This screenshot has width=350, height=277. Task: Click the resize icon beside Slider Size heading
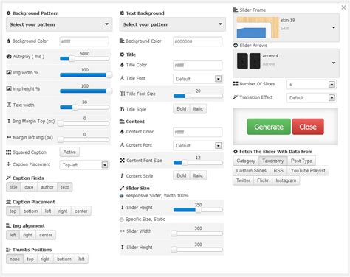pos(122,188)
